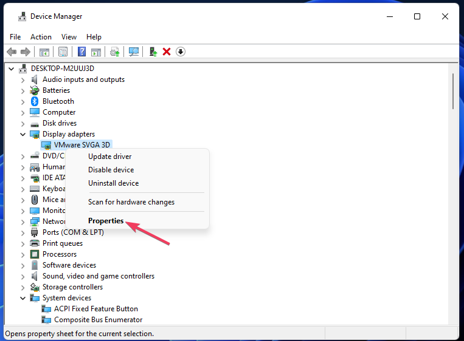This screenshot has height=341, width=464.
Task: Open the Action menu
Action: pyautogui.click(x=41, y=37)
